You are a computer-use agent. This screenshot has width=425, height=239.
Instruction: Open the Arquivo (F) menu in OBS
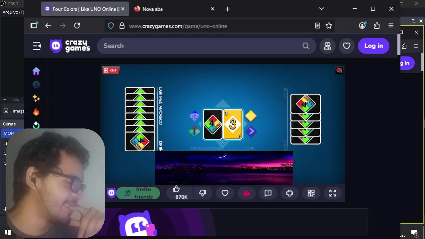click(13, 12)
